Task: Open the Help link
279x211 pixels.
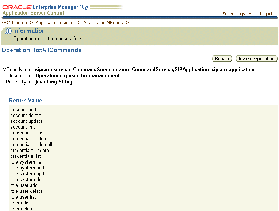Action: 252,14
